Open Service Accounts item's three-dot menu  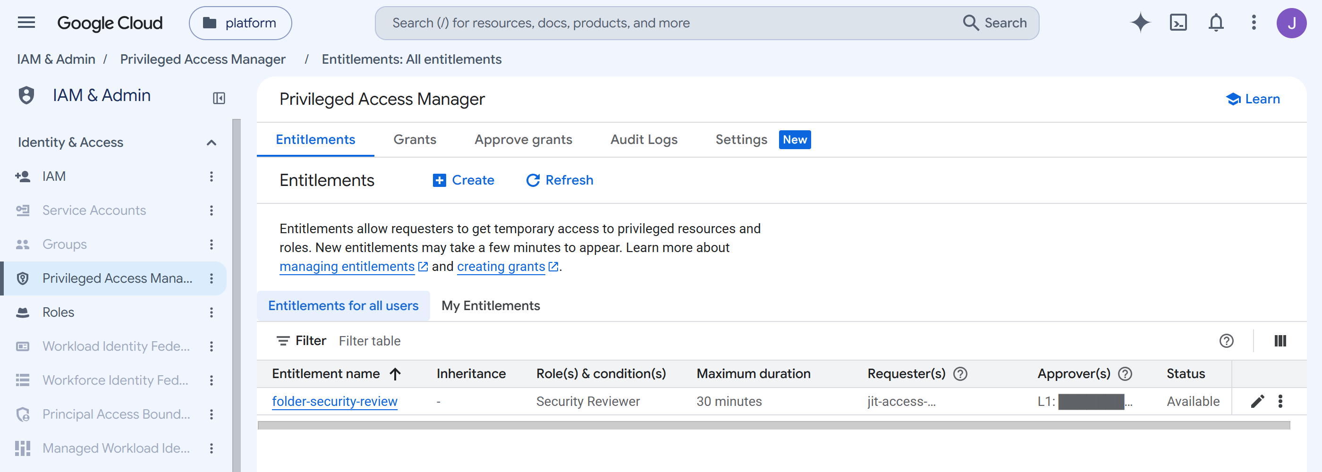(x=212, y=211)
